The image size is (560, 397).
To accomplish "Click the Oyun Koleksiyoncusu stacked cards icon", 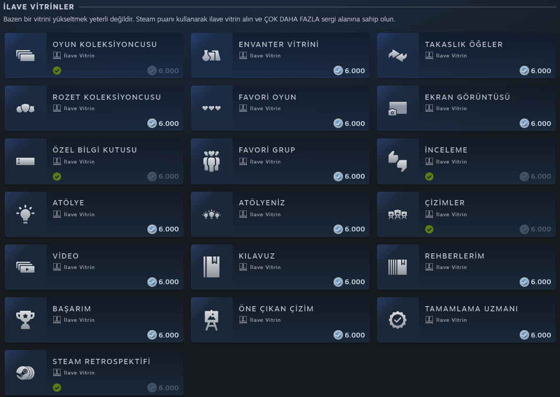I will point(25,56).
